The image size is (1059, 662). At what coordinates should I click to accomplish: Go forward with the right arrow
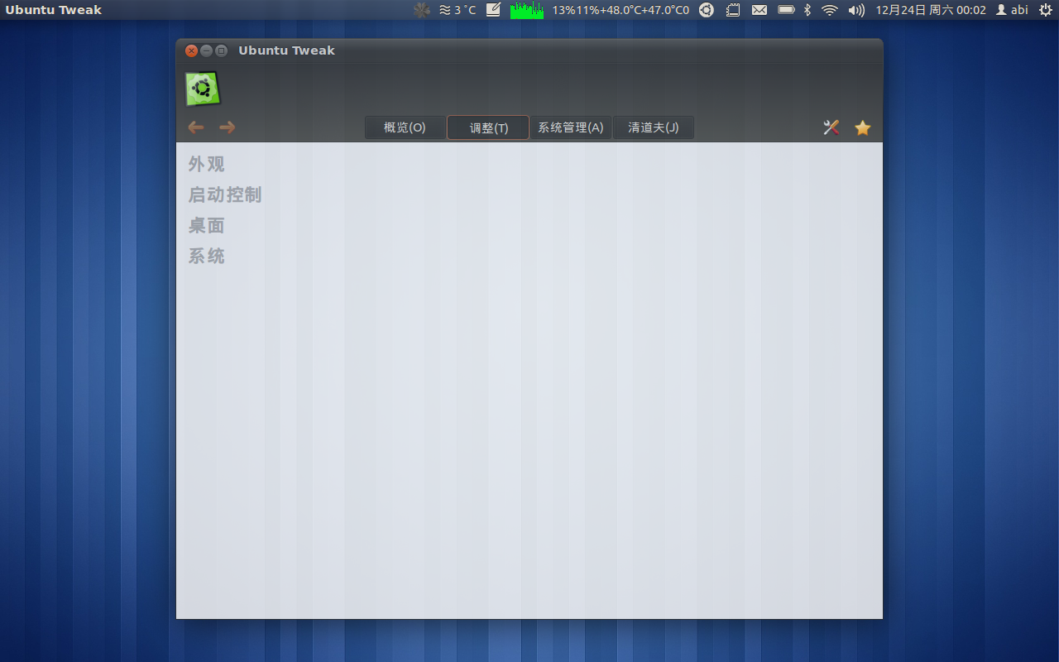(x=228, y=127)
